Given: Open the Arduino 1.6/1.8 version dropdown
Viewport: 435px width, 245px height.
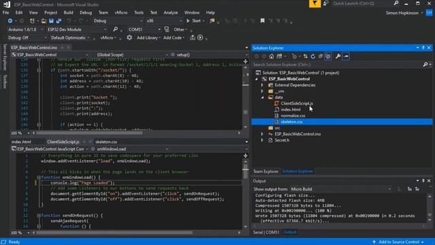Looking at the screenshot, I should tap(25, 29).
